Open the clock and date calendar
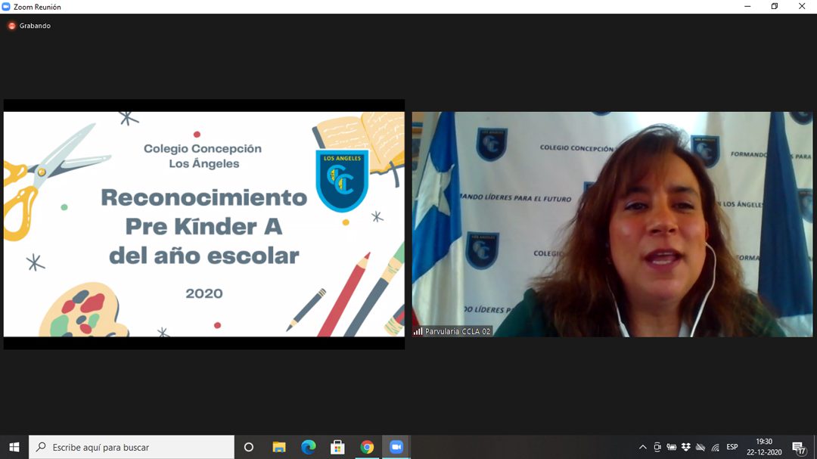 (764, 447)
